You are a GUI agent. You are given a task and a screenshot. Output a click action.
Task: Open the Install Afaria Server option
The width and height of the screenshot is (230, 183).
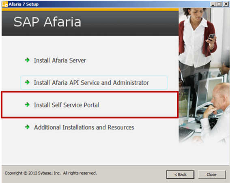pos(60,60)
